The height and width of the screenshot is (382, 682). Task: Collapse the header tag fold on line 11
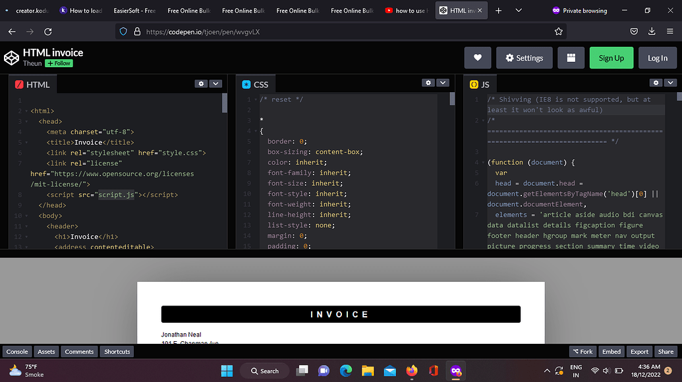pyautogui.click(x=26, y=227)
